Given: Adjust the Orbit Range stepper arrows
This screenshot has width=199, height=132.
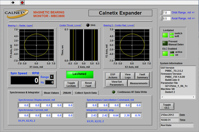Looking at the screenshot, I should tap(160, 12).
